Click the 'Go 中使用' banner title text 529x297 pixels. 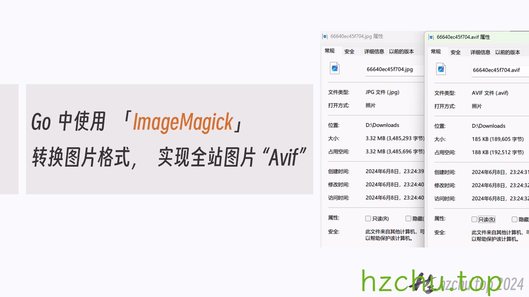click(x=68, y=122)
